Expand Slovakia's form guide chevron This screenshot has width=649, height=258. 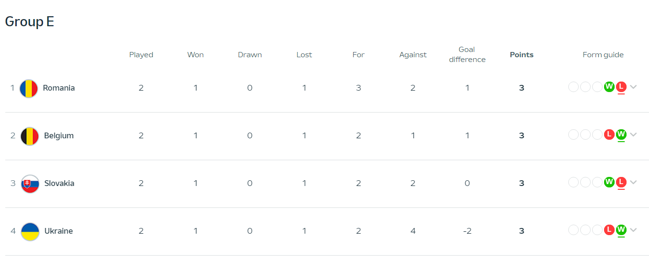pyautogui.click(x=634, y=182)
